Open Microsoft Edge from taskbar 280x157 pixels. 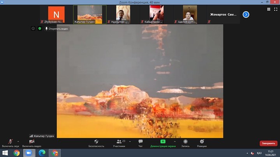(42, 153)
